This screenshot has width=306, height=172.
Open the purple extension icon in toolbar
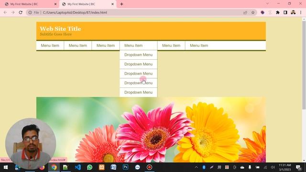click(x=262, y=12)
